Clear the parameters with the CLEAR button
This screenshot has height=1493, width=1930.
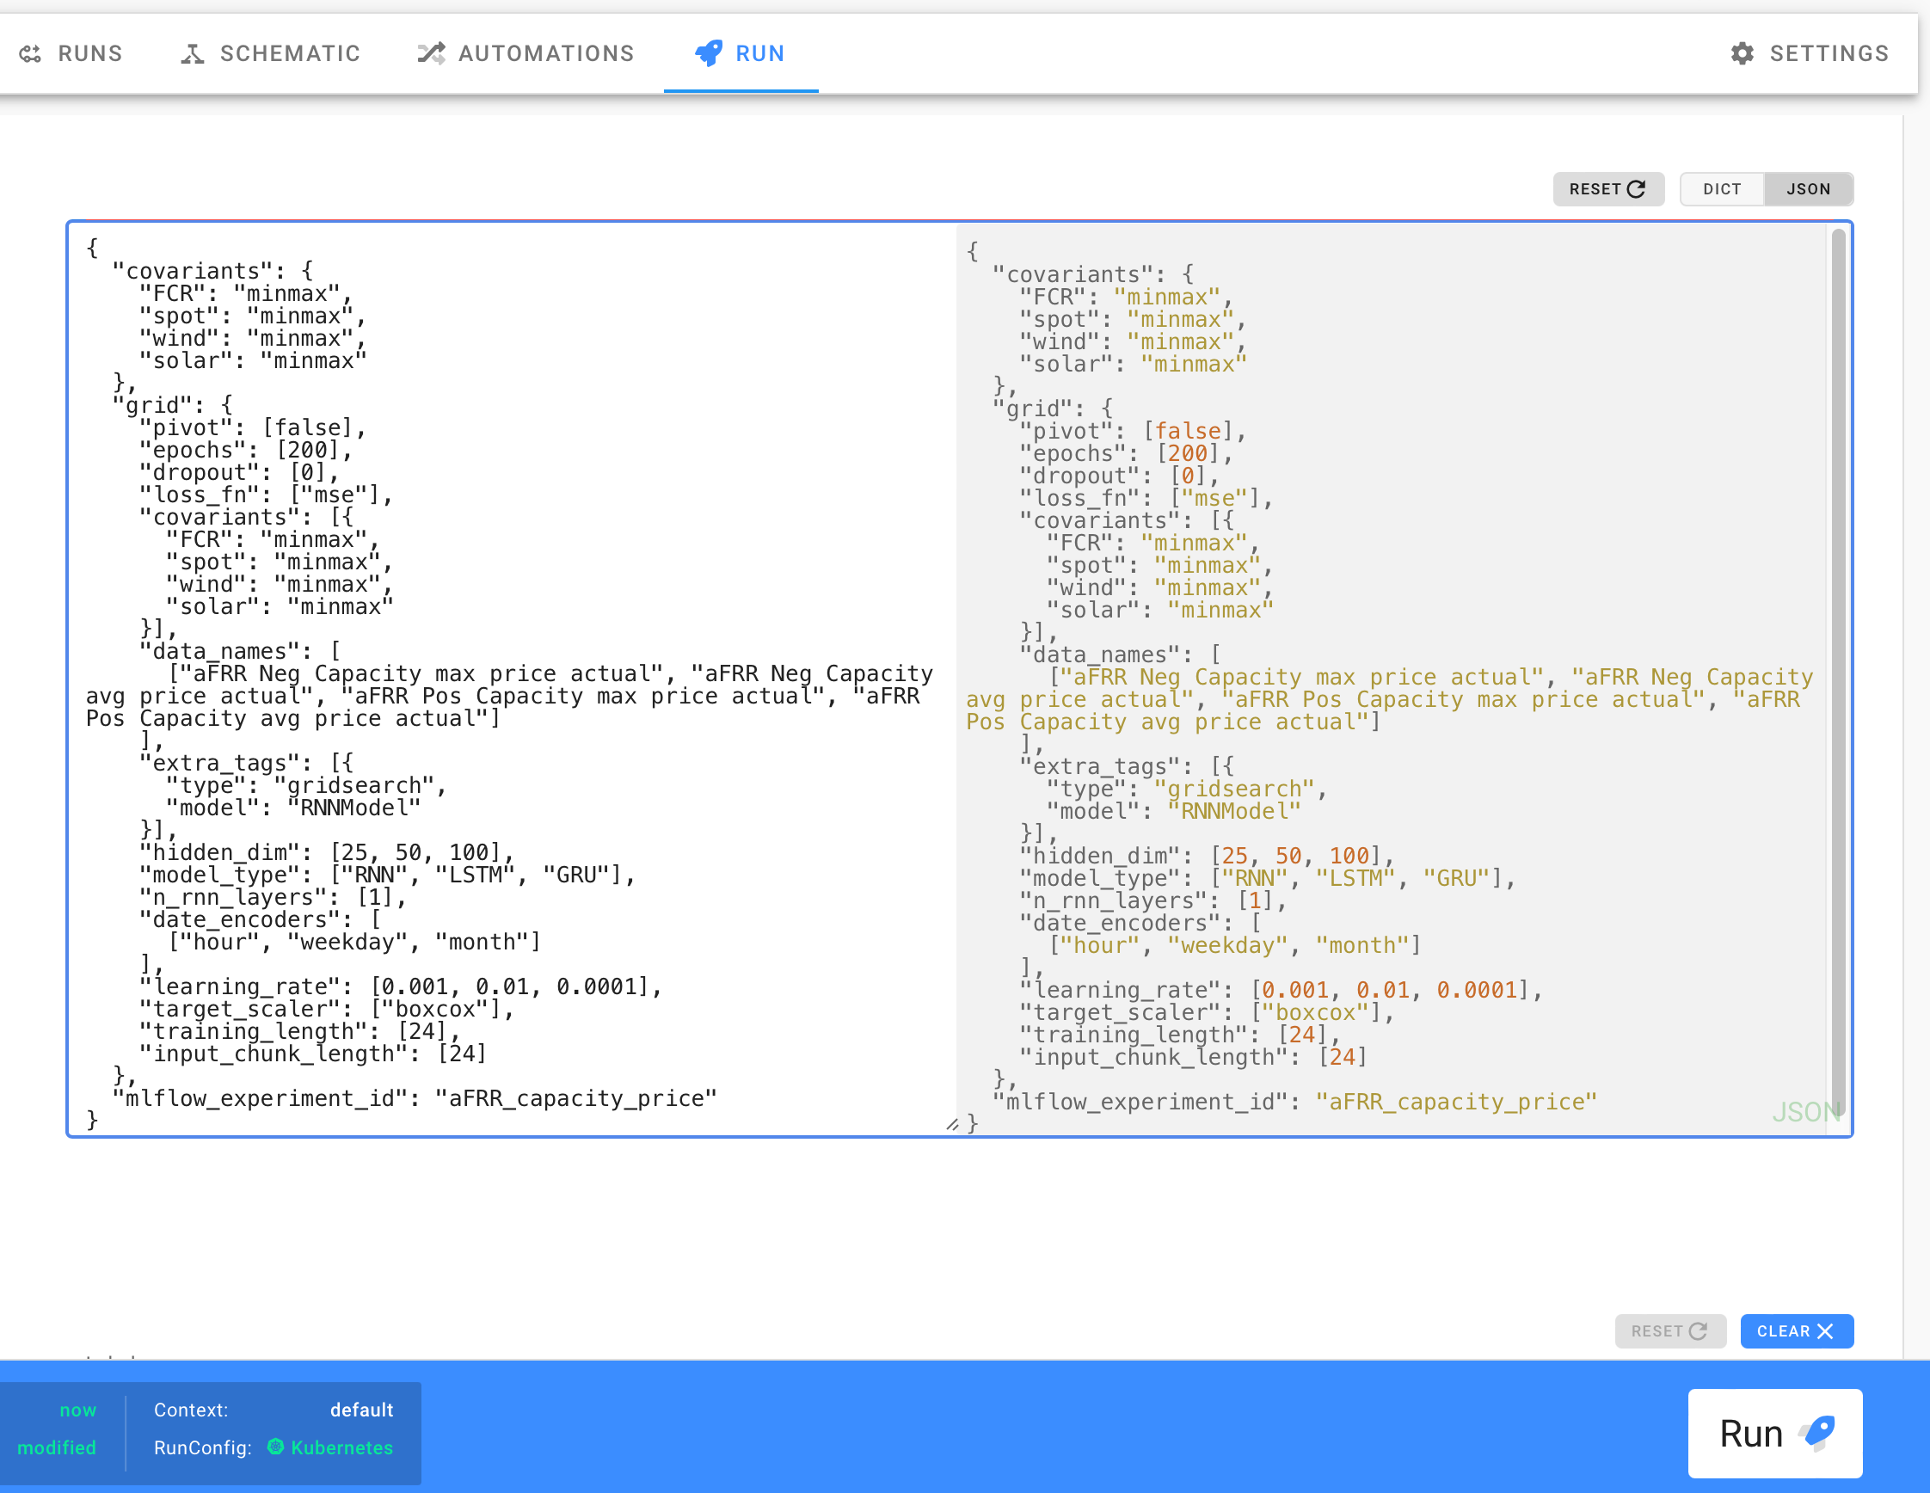coord(1797,1331)
